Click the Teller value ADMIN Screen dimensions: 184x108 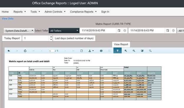pyautogui.click(x=76, y=63)
